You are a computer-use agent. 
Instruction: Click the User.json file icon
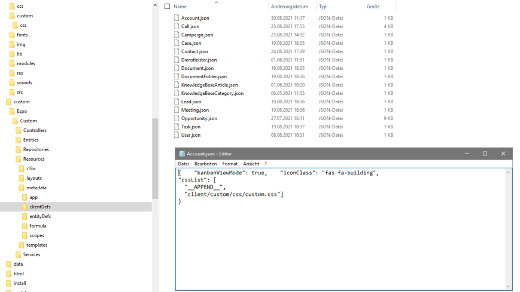click(x=177, y=135)
